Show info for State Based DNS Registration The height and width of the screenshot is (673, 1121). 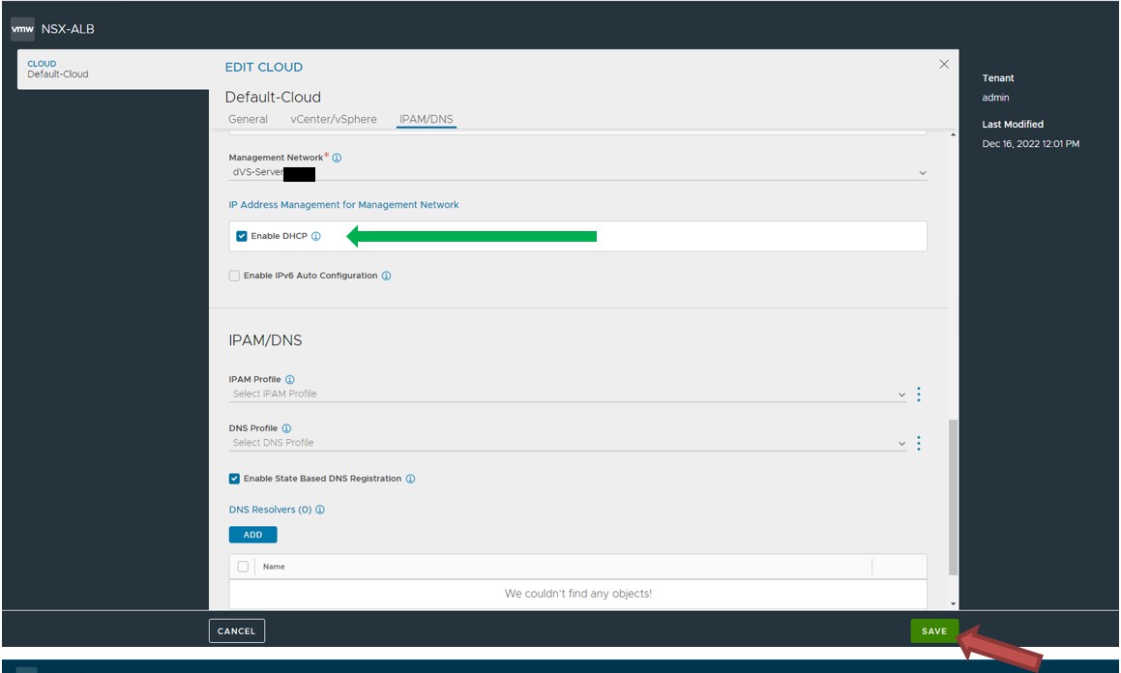[x=410, y=479]
